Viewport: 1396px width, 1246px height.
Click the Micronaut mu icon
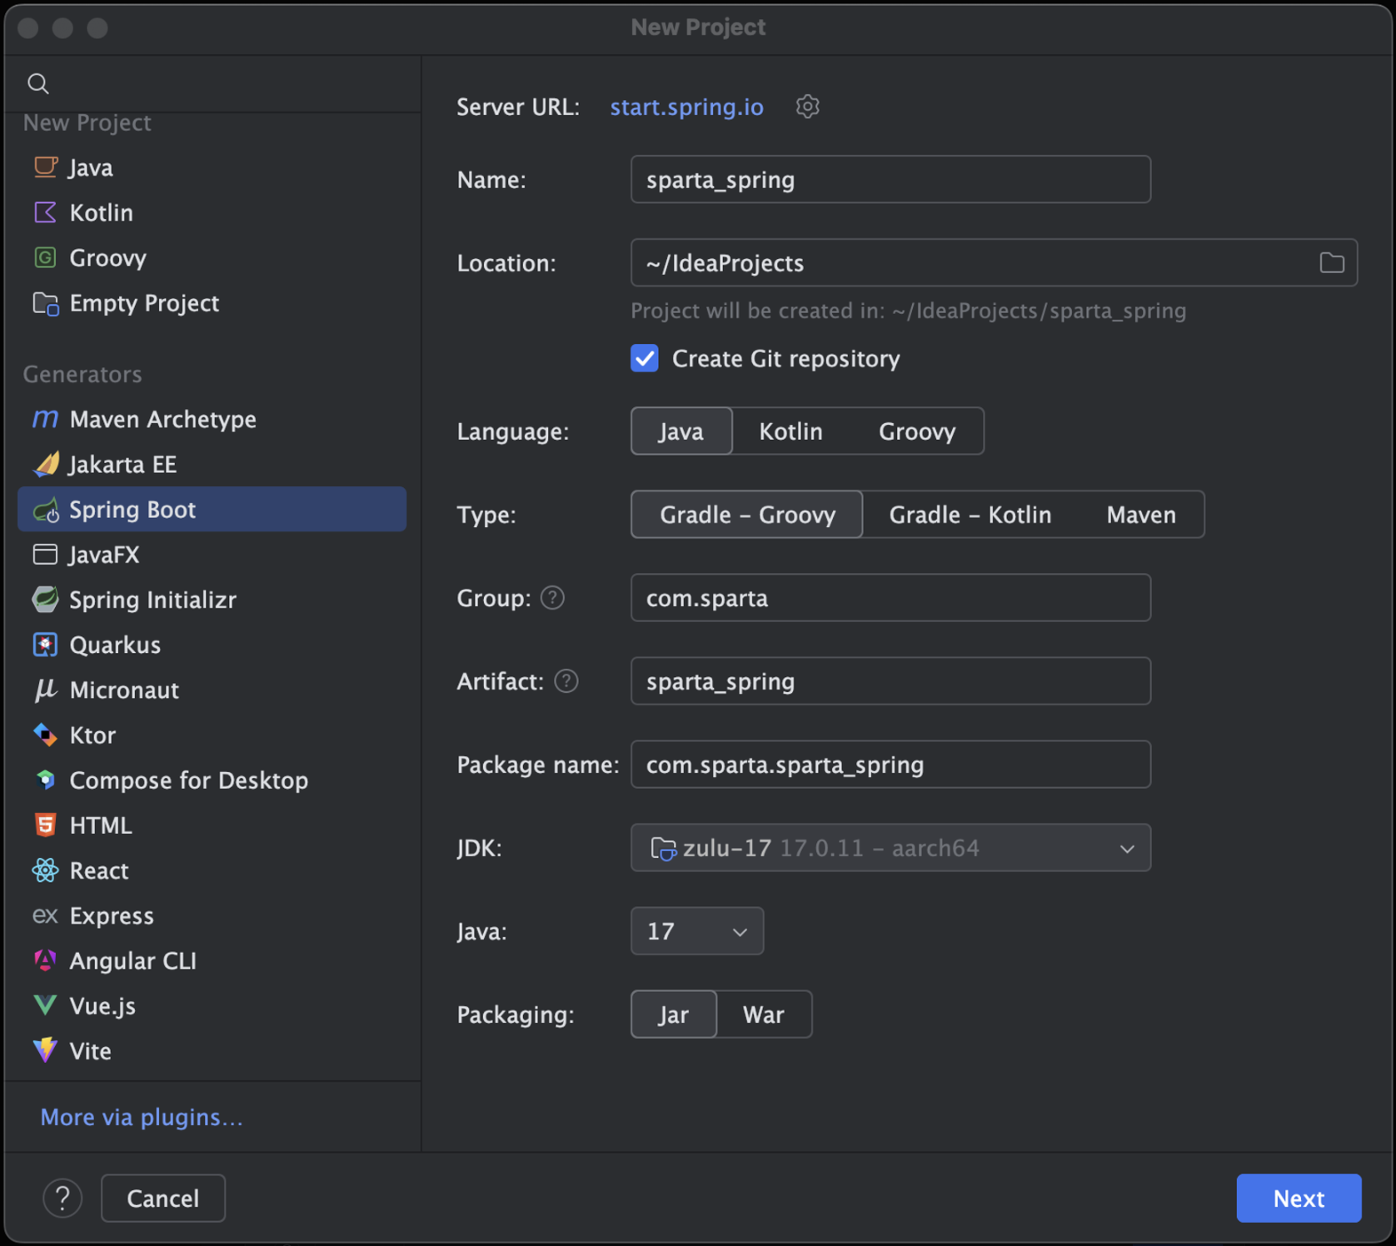45,690
